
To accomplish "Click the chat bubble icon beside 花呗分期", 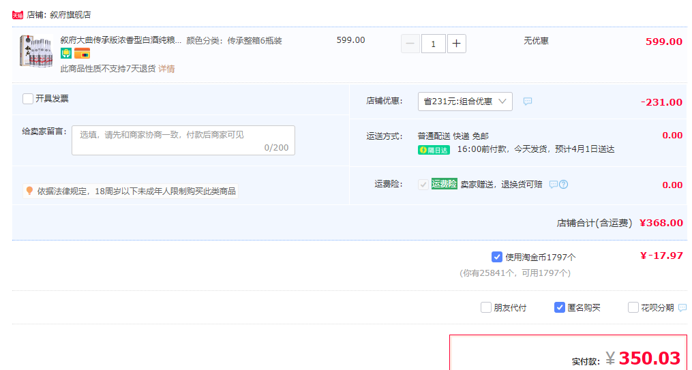I will [682, 307].
